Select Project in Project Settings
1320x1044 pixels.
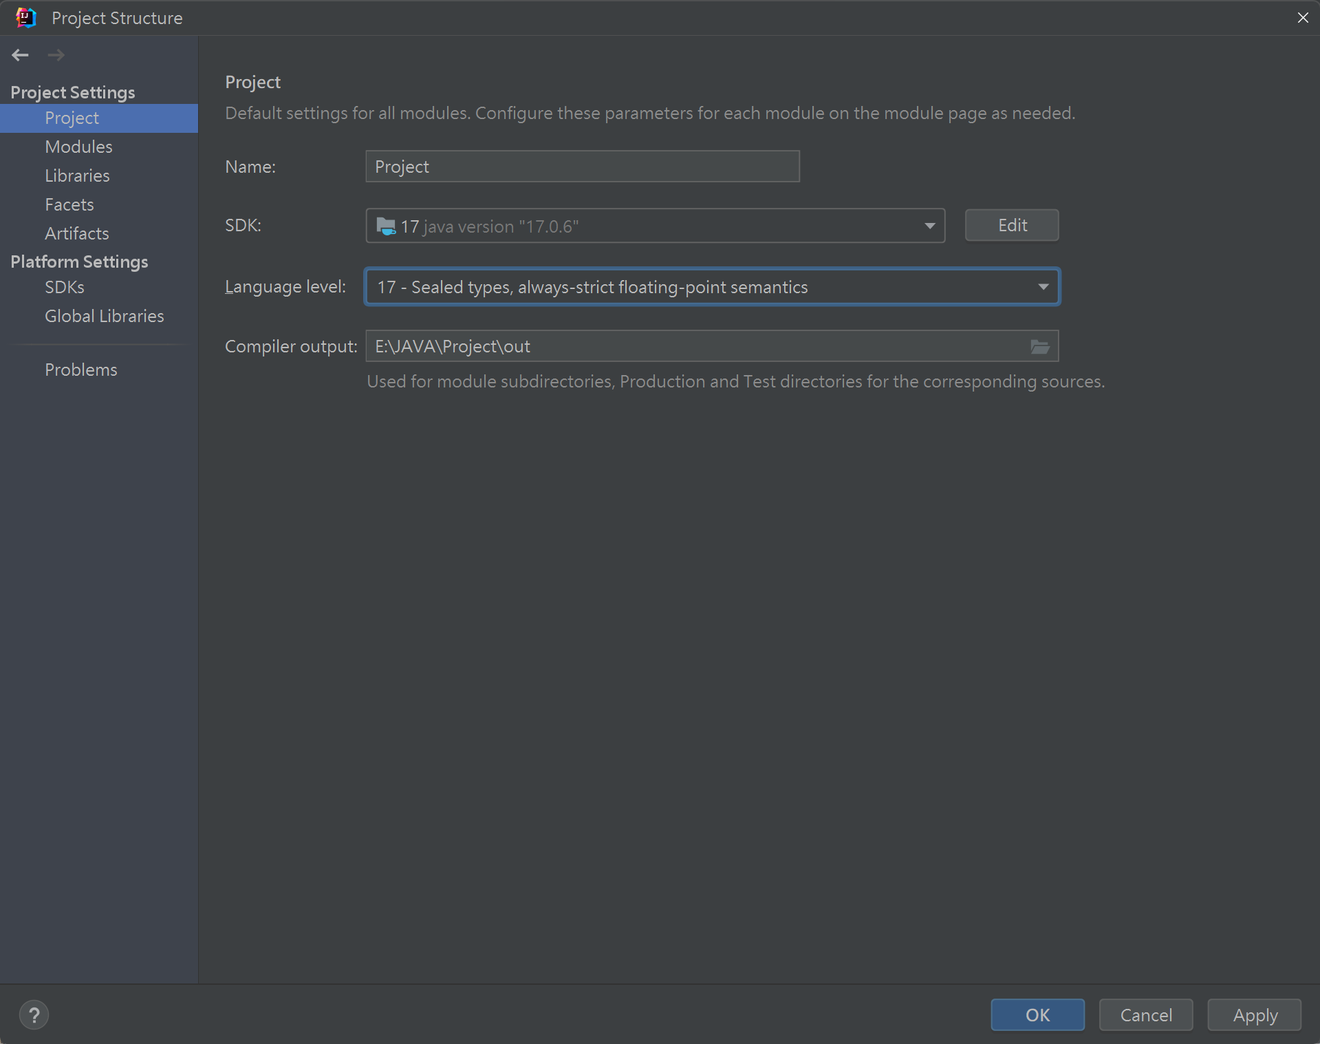[x=99, y=118]
